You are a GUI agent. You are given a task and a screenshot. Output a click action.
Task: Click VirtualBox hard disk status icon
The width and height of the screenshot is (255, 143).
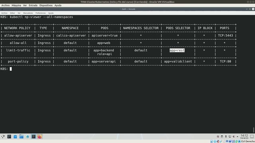click(212, 141)
